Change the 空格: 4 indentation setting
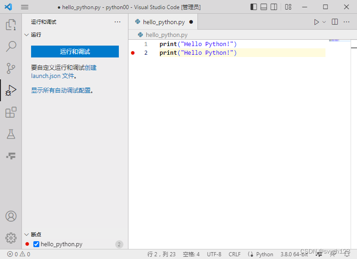 pos(191,254)
